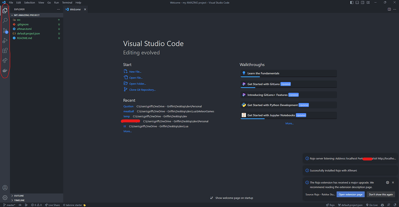The image size is (399, 207).
Task: Open the Docker view in activity bar
Action: click(x=5, y=70)
